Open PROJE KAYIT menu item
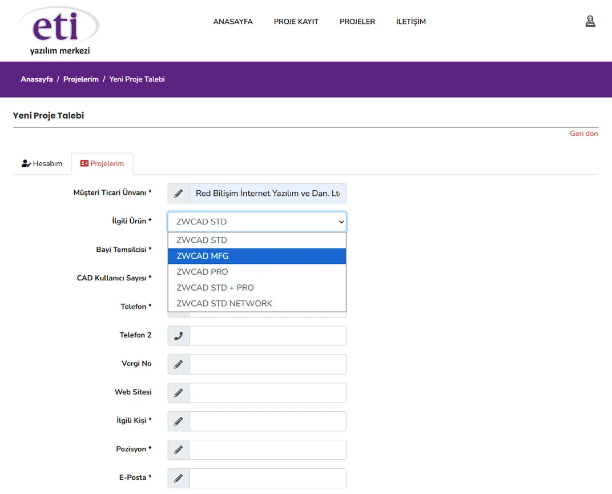Image resolution: width=612 pixels, height=494 pixels. coord(296,22)
